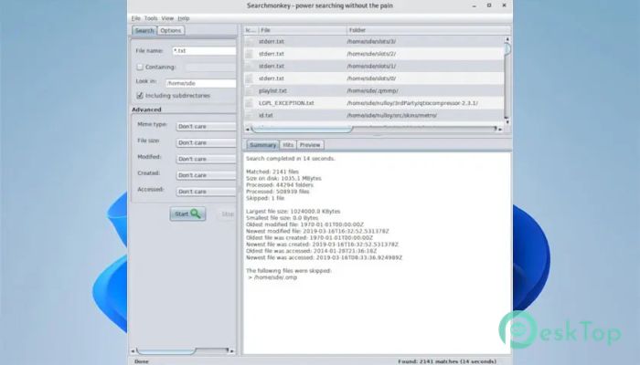
Task: Click results scrollbar down arrow
Action: (507, 121)
